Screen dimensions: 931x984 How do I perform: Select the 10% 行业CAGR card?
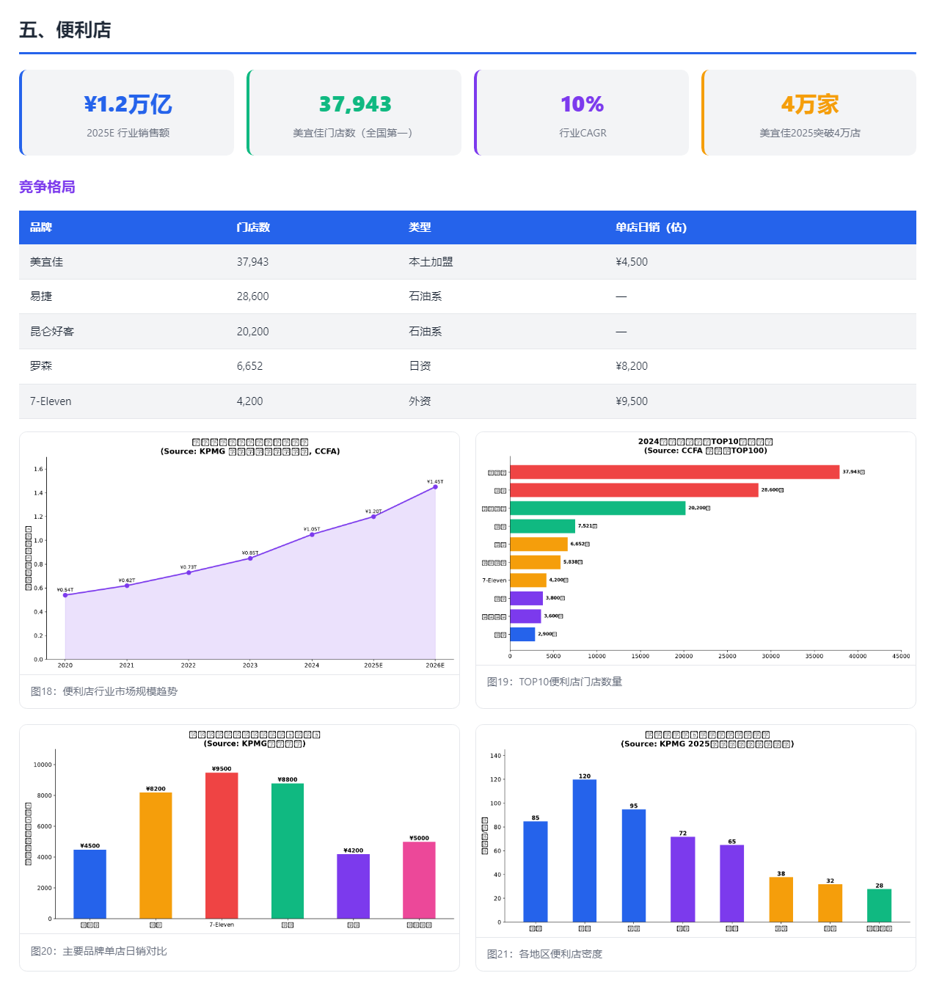(x=582, y=112)
